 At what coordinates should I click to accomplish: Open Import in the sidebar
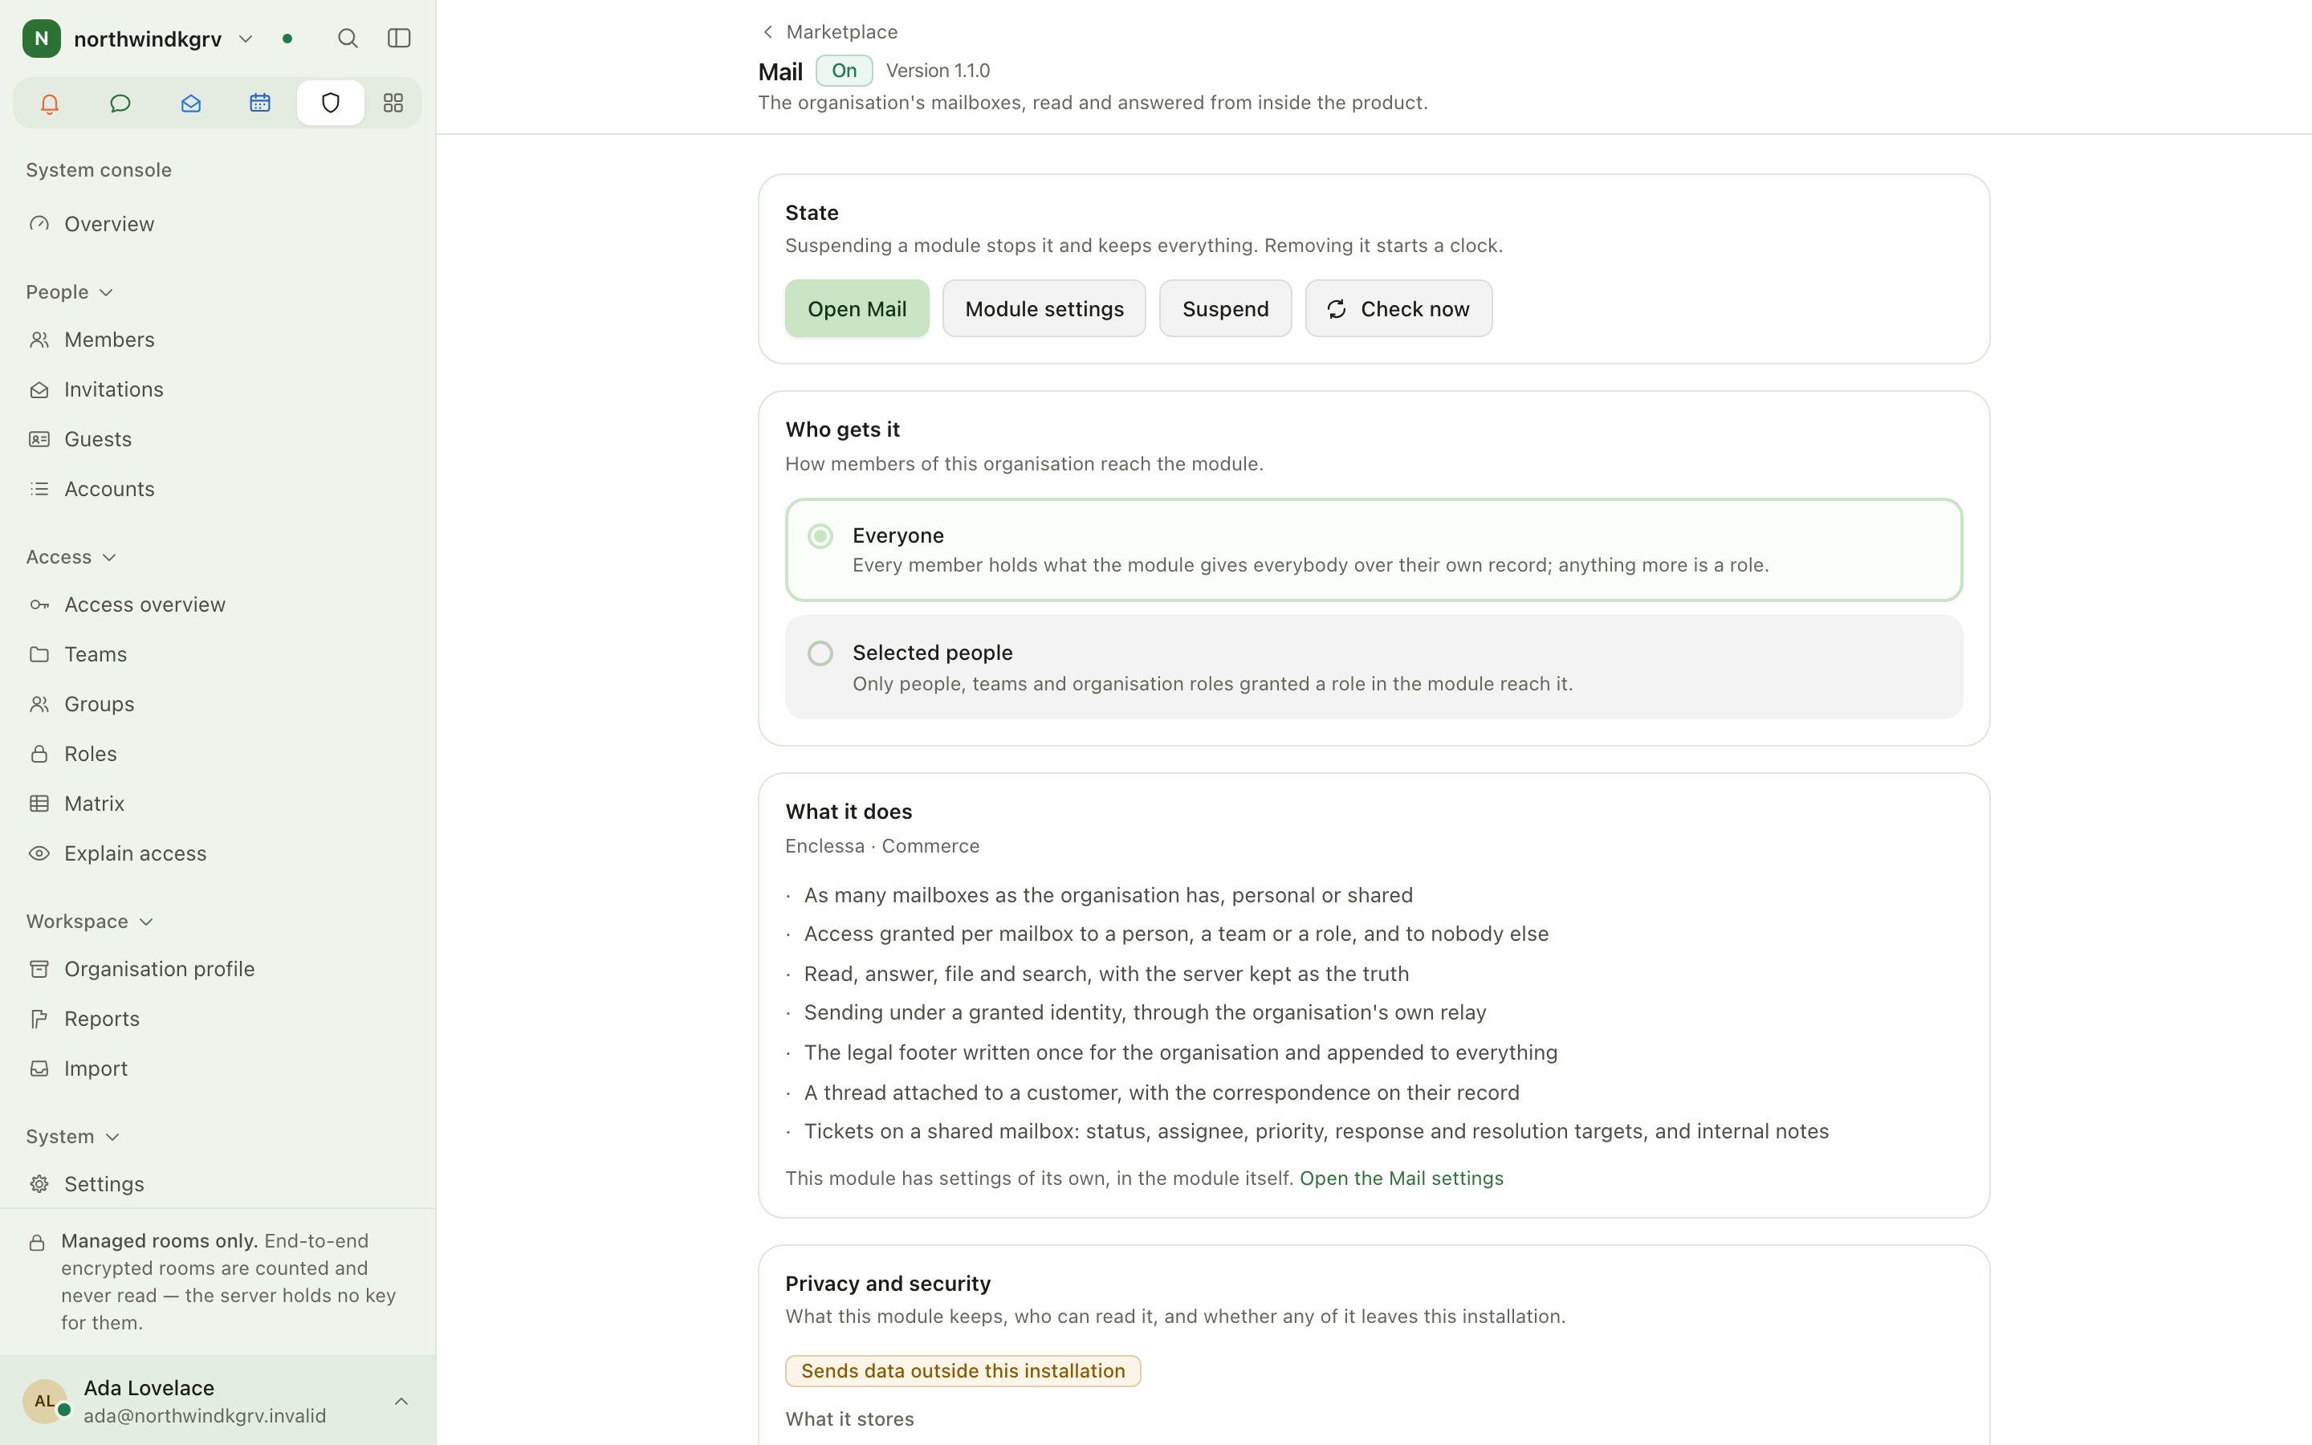[x=218, y=1068]
